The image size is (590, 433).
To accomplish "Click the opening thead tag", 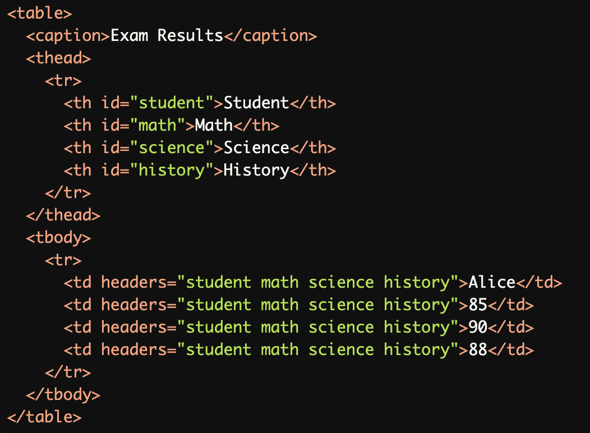I will click(x=58, y=58).
